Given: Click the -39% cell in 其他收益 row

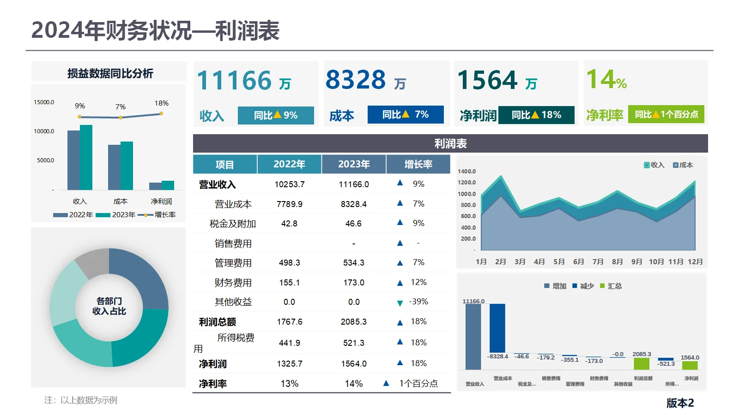Looking at the screenshot, I should coord(418,302).
